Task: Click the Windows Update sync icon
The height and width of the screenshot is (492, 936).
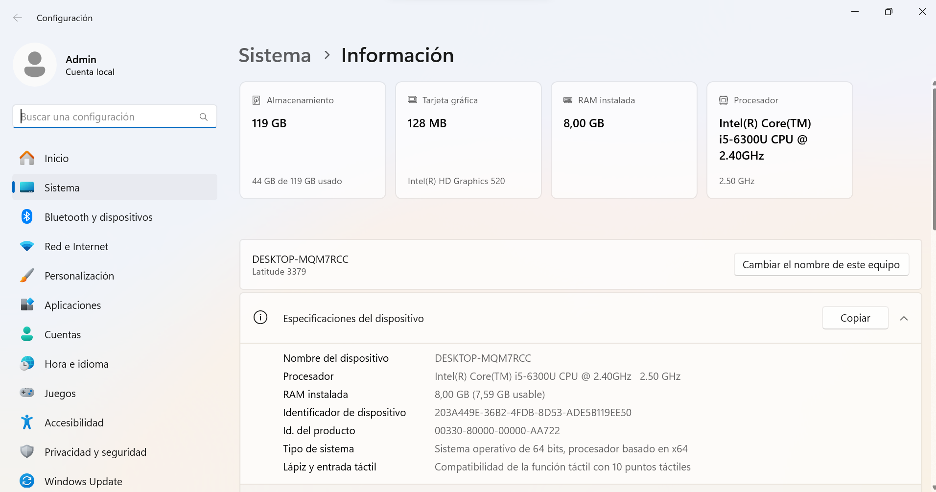Action: pos(27,481)
